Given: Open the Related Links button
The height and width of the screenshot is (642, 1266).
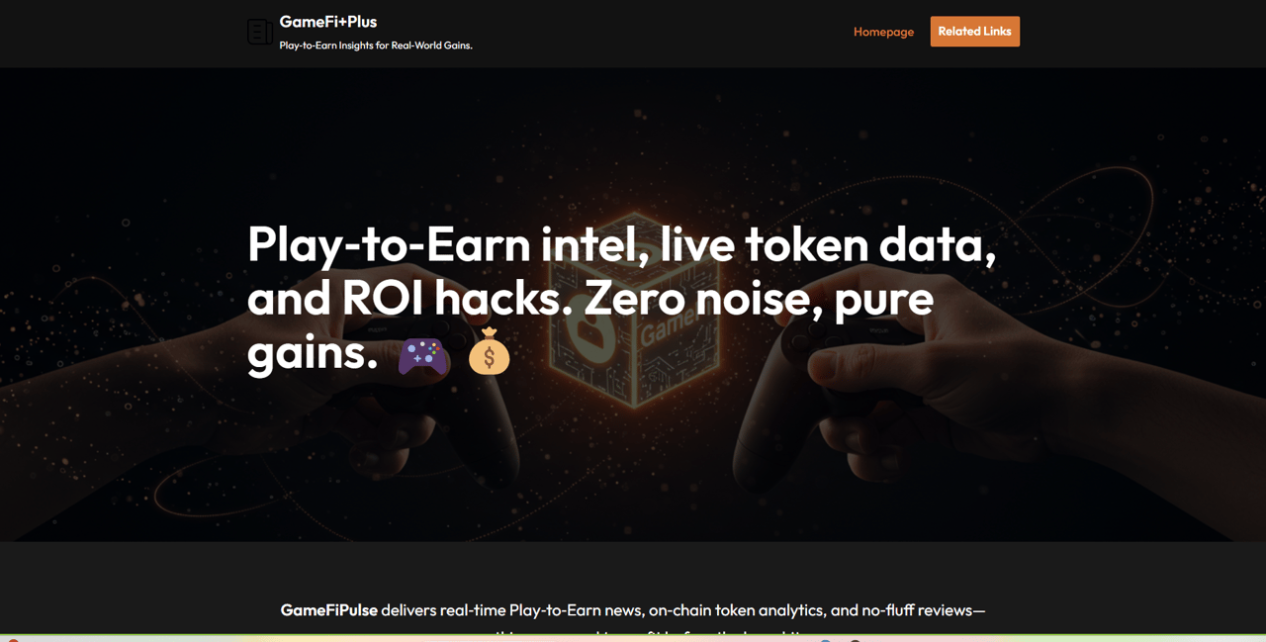Looking at the screenshot, I should click(x=974, y=32).
